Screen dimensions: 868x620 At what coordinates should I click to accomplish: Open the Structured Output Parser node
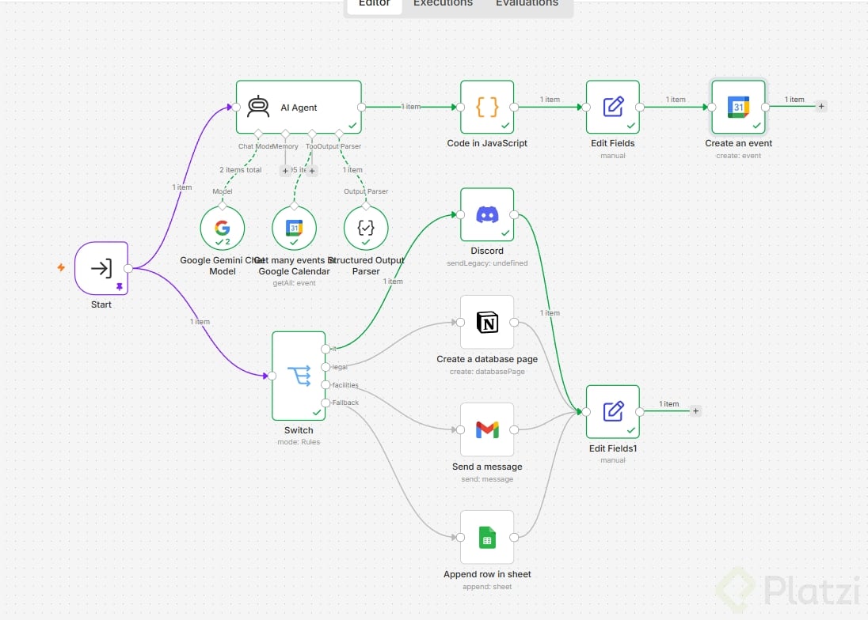pyautogui.click(x=366, y=229)
